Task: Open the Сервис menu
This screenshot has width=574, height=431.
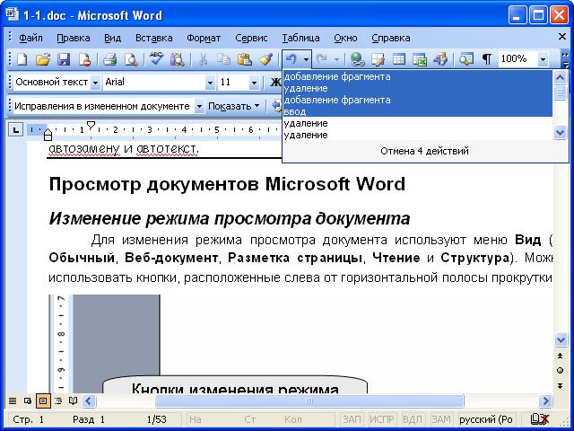Action: 251,38
